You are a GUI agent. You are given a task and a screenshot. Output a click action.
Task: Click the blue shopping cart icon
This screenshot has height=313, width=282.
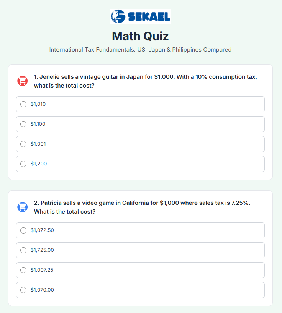tap(23, 207)
